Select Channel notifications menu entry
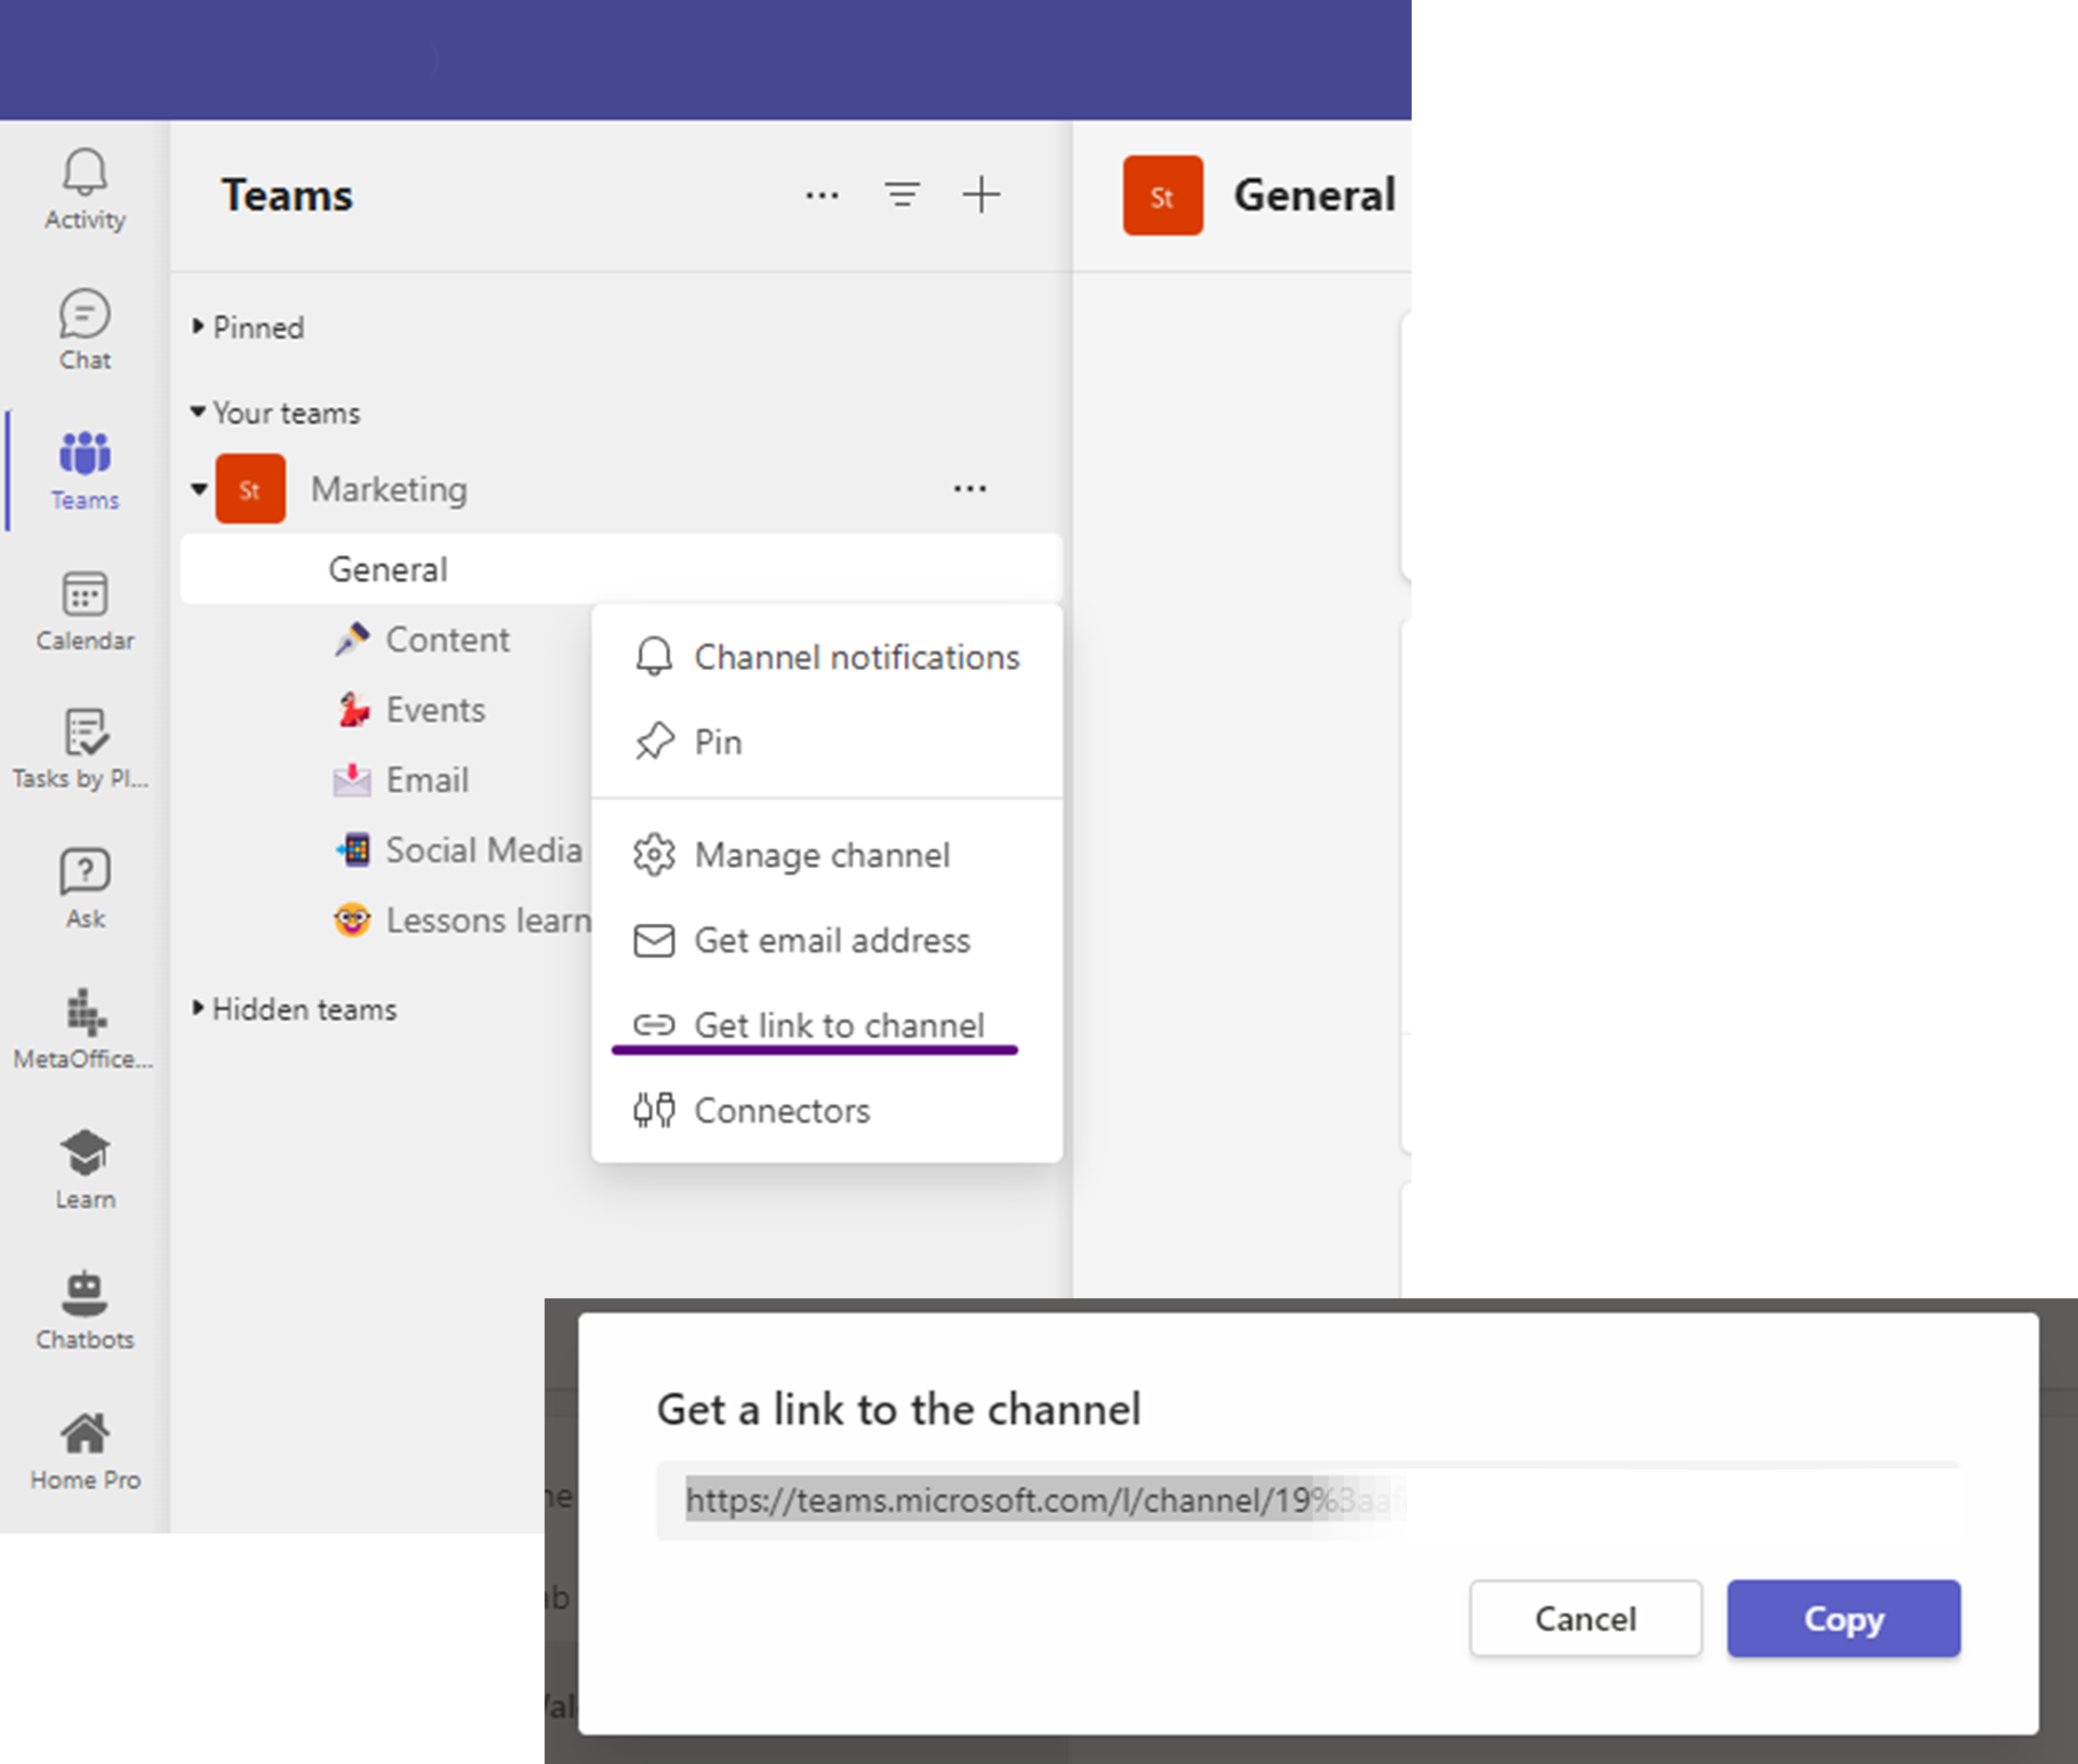Screen dimensions: 2078x1764 tap(827, 657)
